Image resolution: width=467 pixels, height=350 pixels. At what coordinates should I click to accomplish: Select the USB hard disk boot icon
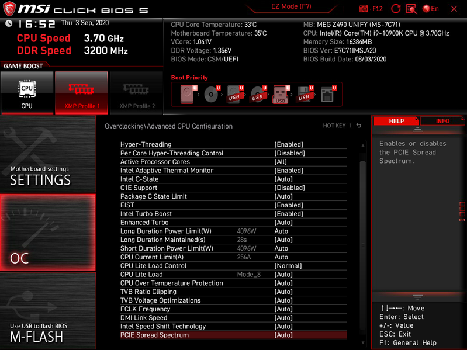pyautogui.click(x=236, y=95)
